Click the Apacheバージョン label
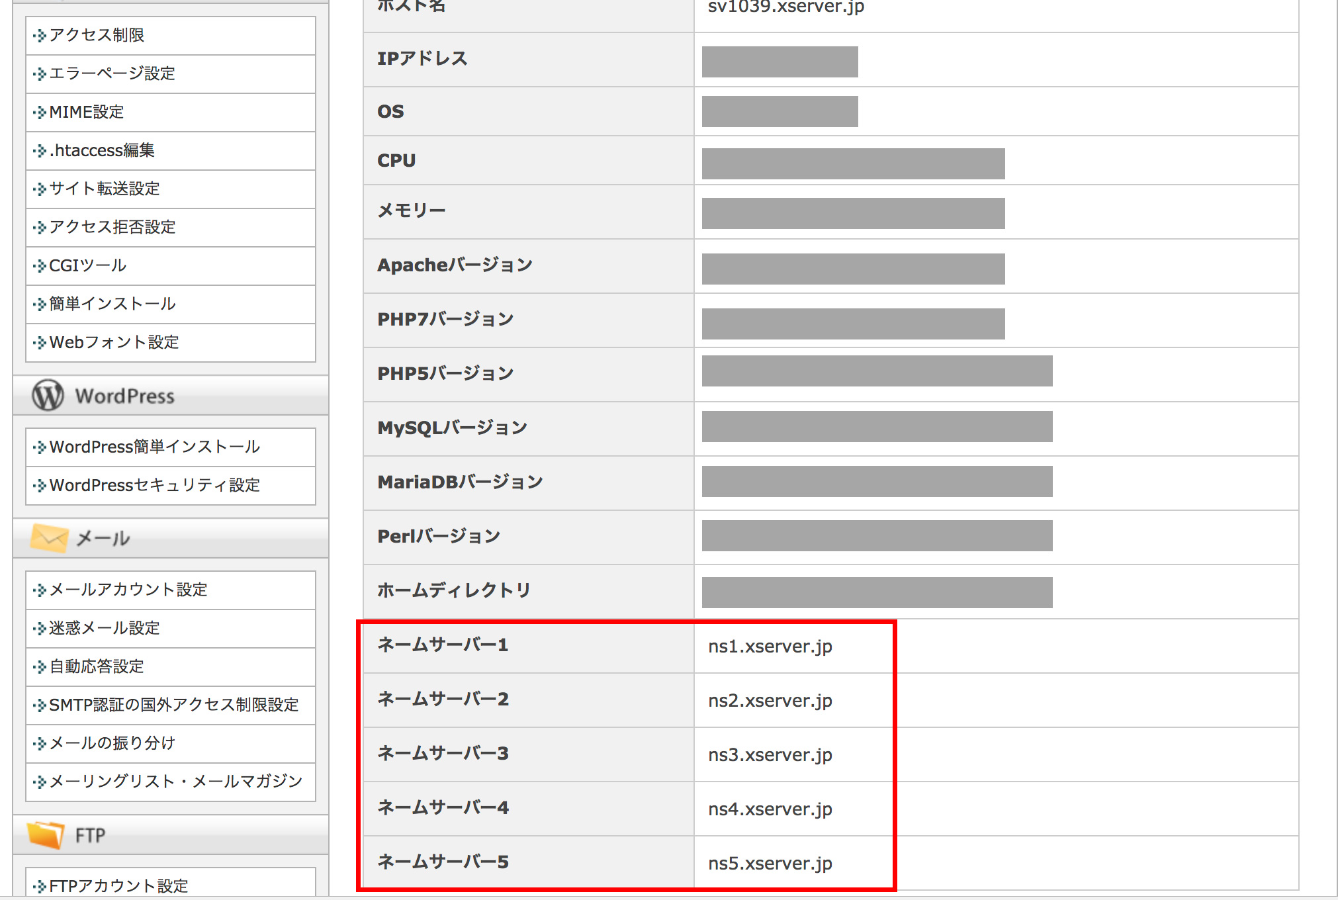1338x900 pixels. click(x=455, y=265)
